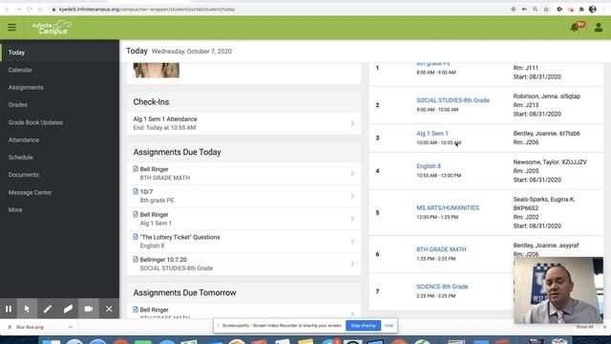Click the Bellringer 10.7.20 document icon
The width and height of the screenshot is (611, 344).
point(136,259)
